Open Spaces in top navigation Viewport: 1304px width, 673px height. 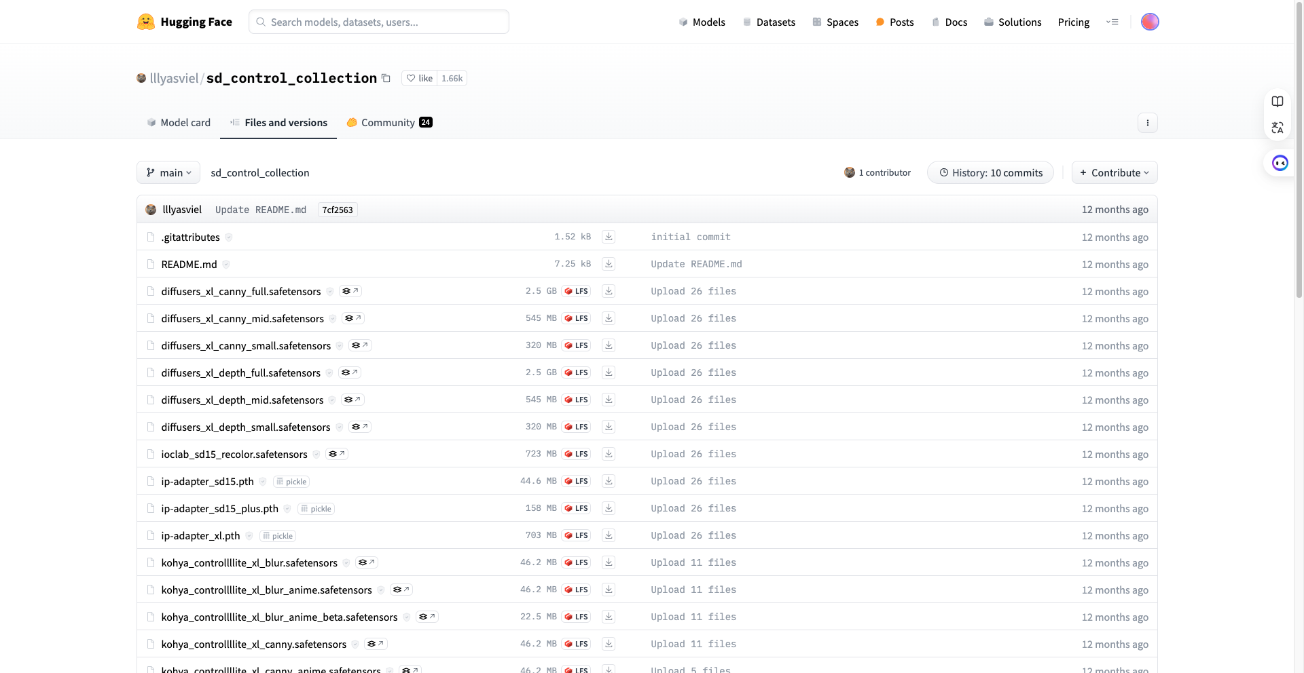[x=835, y=22]
